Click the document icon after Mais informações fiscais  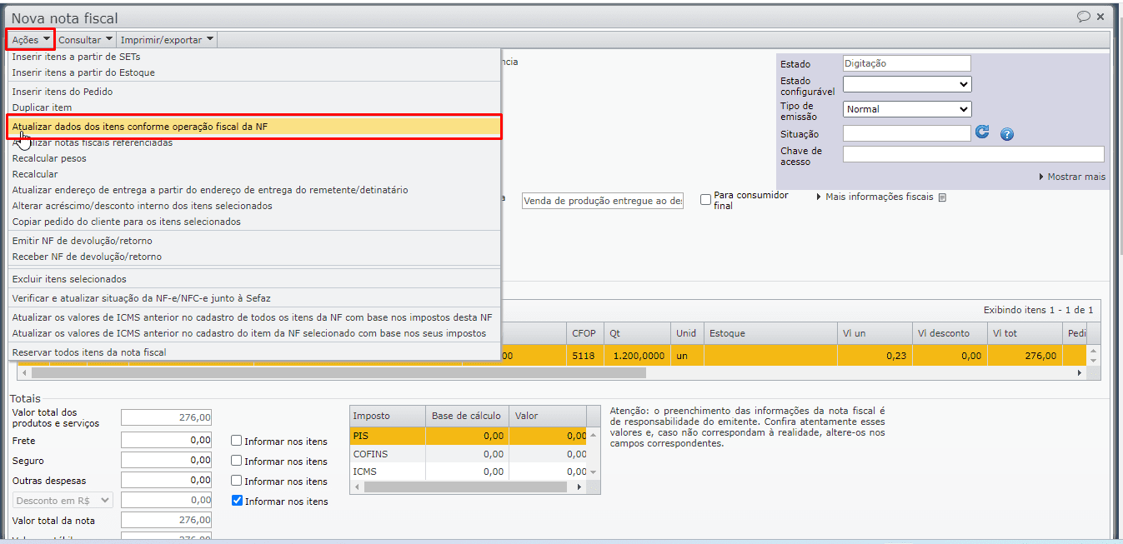[942, 198]
